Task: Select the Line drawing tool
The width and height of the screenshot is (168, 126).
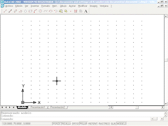Action: click(5, 11)
